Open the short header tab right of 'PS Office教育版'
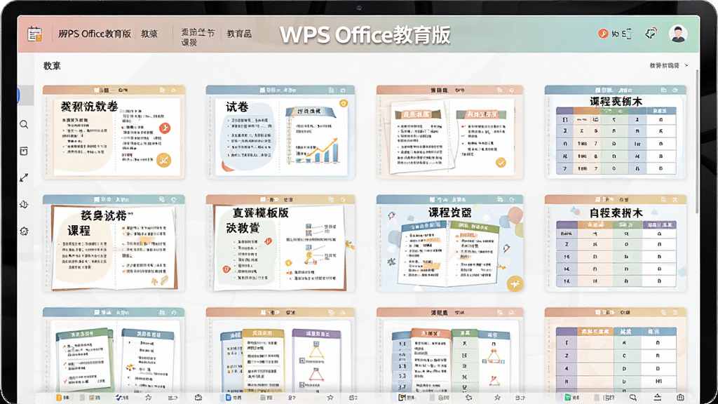This screenshot has height=404, width=718. click(x=149, y=34)
